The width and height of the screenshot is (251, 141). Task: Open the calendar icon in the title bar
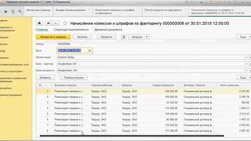click(216, 2)
